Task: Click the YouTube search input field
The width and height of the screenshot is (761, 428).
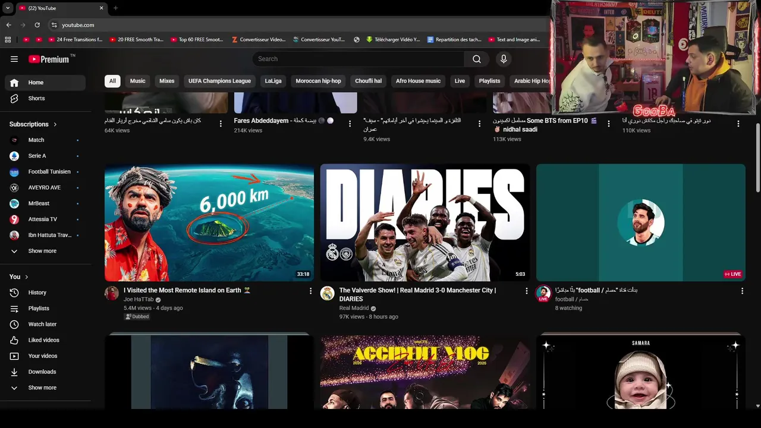Action: point(359,59)
